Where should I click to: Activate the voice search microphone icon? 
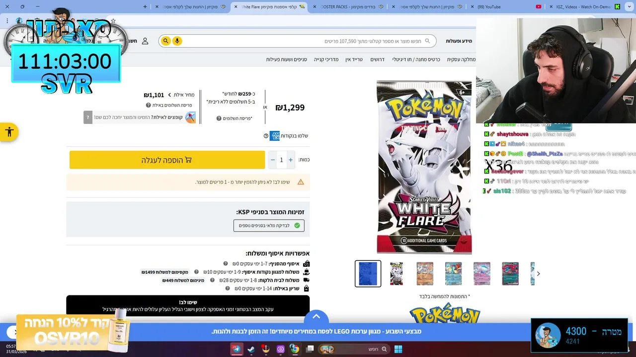177,41
